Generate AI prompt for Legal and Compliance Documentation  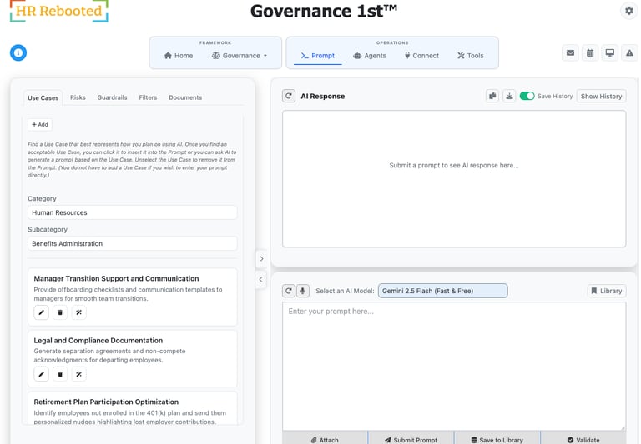click(79, 374)
